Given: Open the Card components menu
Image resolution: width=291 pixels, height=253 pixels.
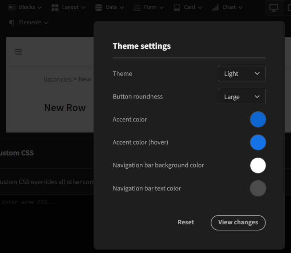Looking at the screenshot, I should click(x=188, y=7).
